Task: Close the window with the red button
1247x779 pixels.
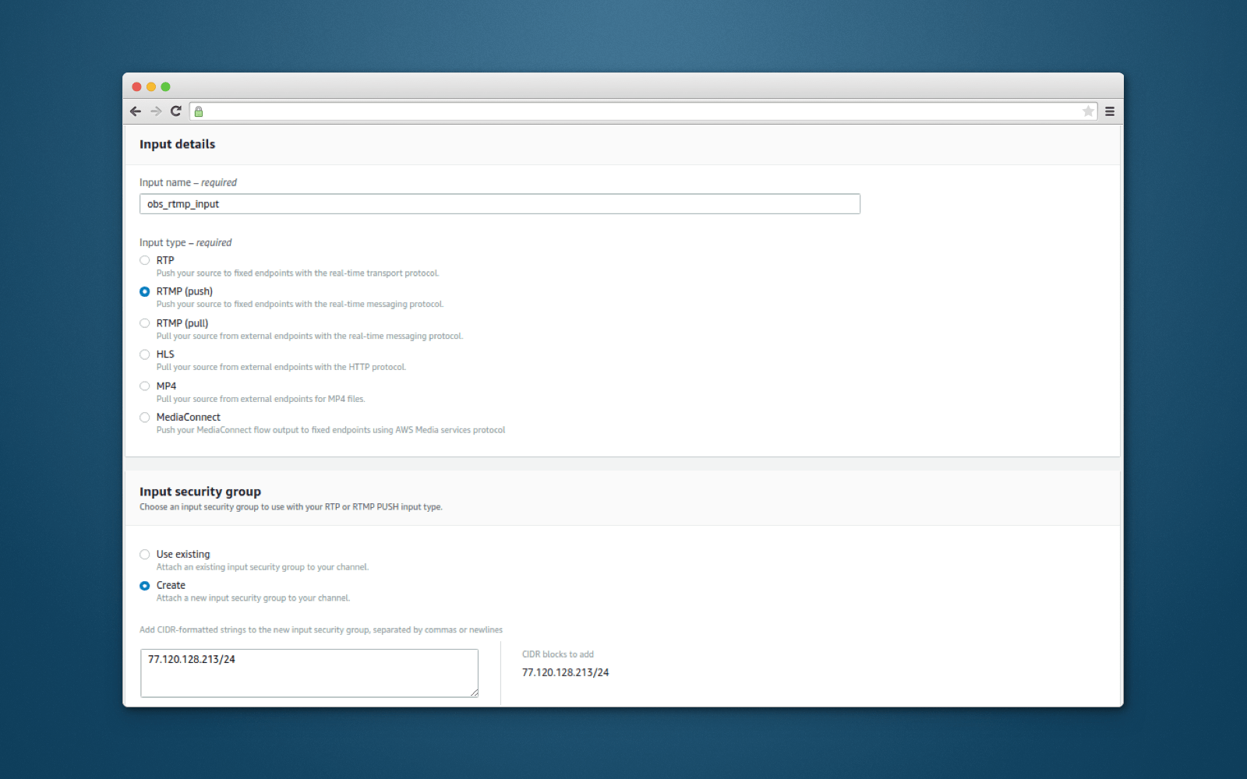Action: pos(136,86)
